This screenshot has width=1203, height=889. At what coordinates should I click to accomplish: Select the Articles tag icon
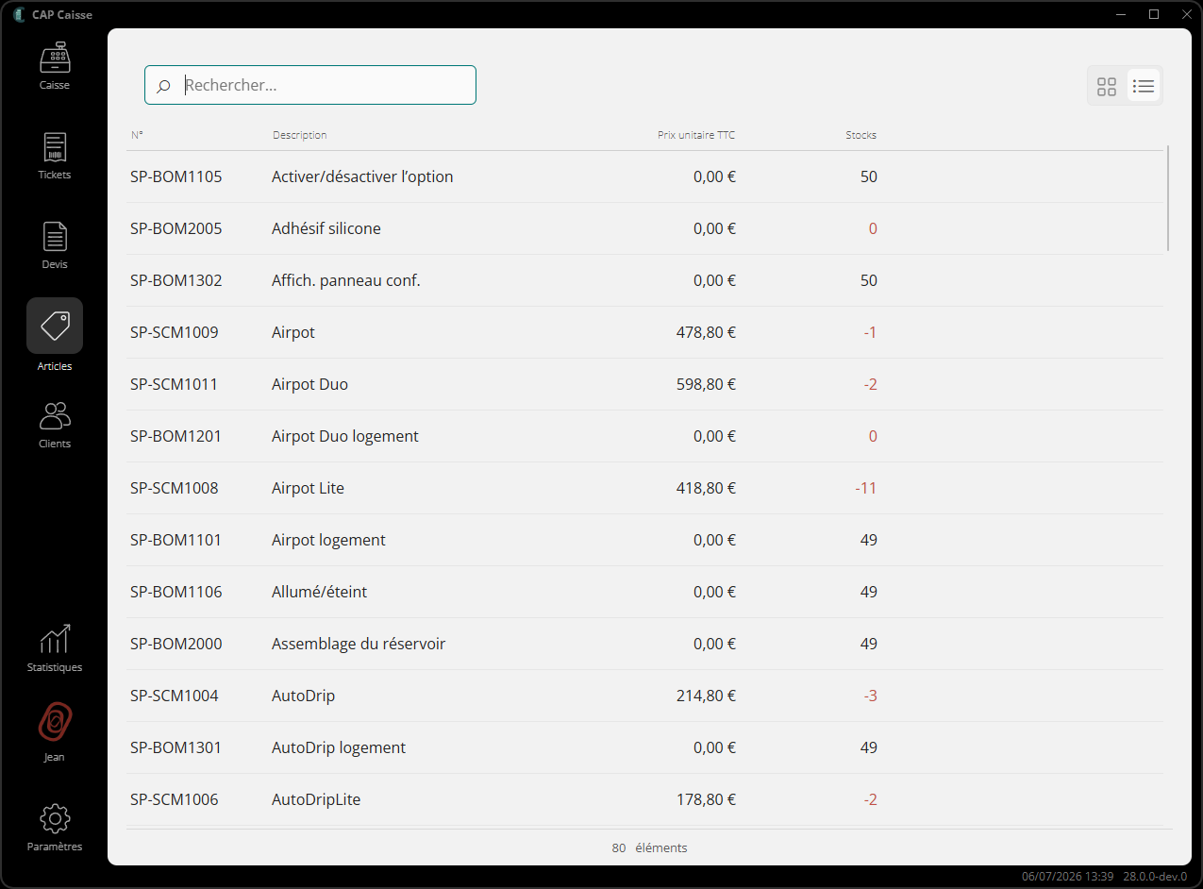pyautogui.click(x=55, y=326)
